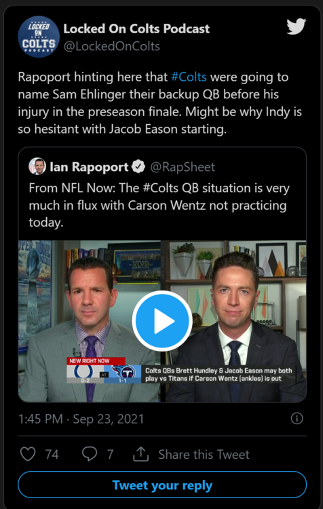This screenshot has width=323, height=509.
Task: Select the Share this Tweet text
Action: pyautogui.click(x=204, y=454)
